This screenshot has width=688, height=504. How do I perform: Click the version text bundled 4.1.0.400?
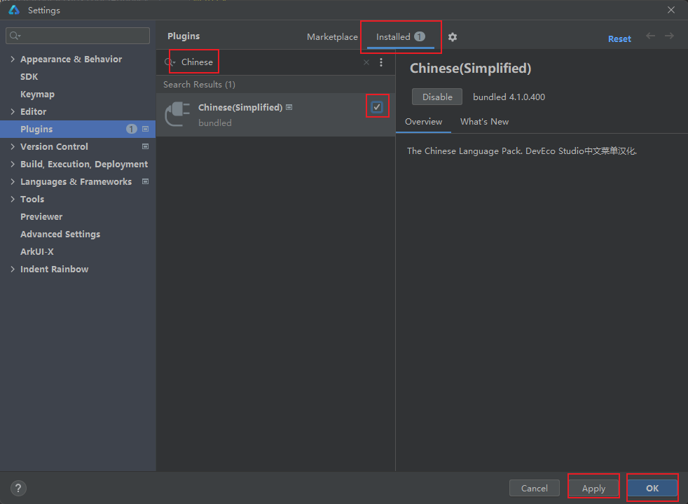pyautogui.click(x=509, y=97)
